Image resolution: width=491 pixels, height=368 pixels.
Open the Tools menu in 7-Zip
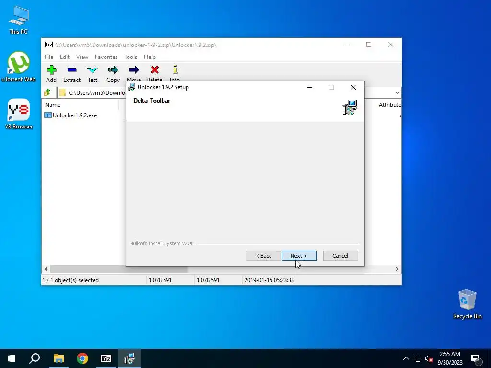(x=130, y=57)
